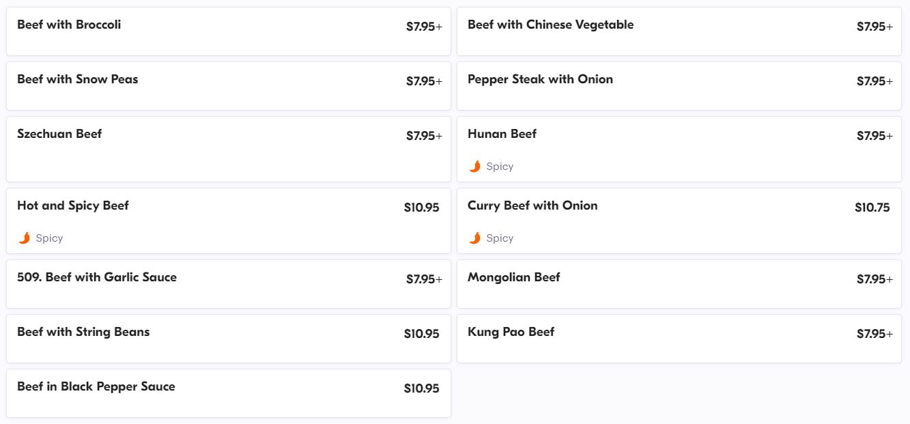Click Curry Beef with Onion title
The image size is (910, 424).
[x=532, y=206]
